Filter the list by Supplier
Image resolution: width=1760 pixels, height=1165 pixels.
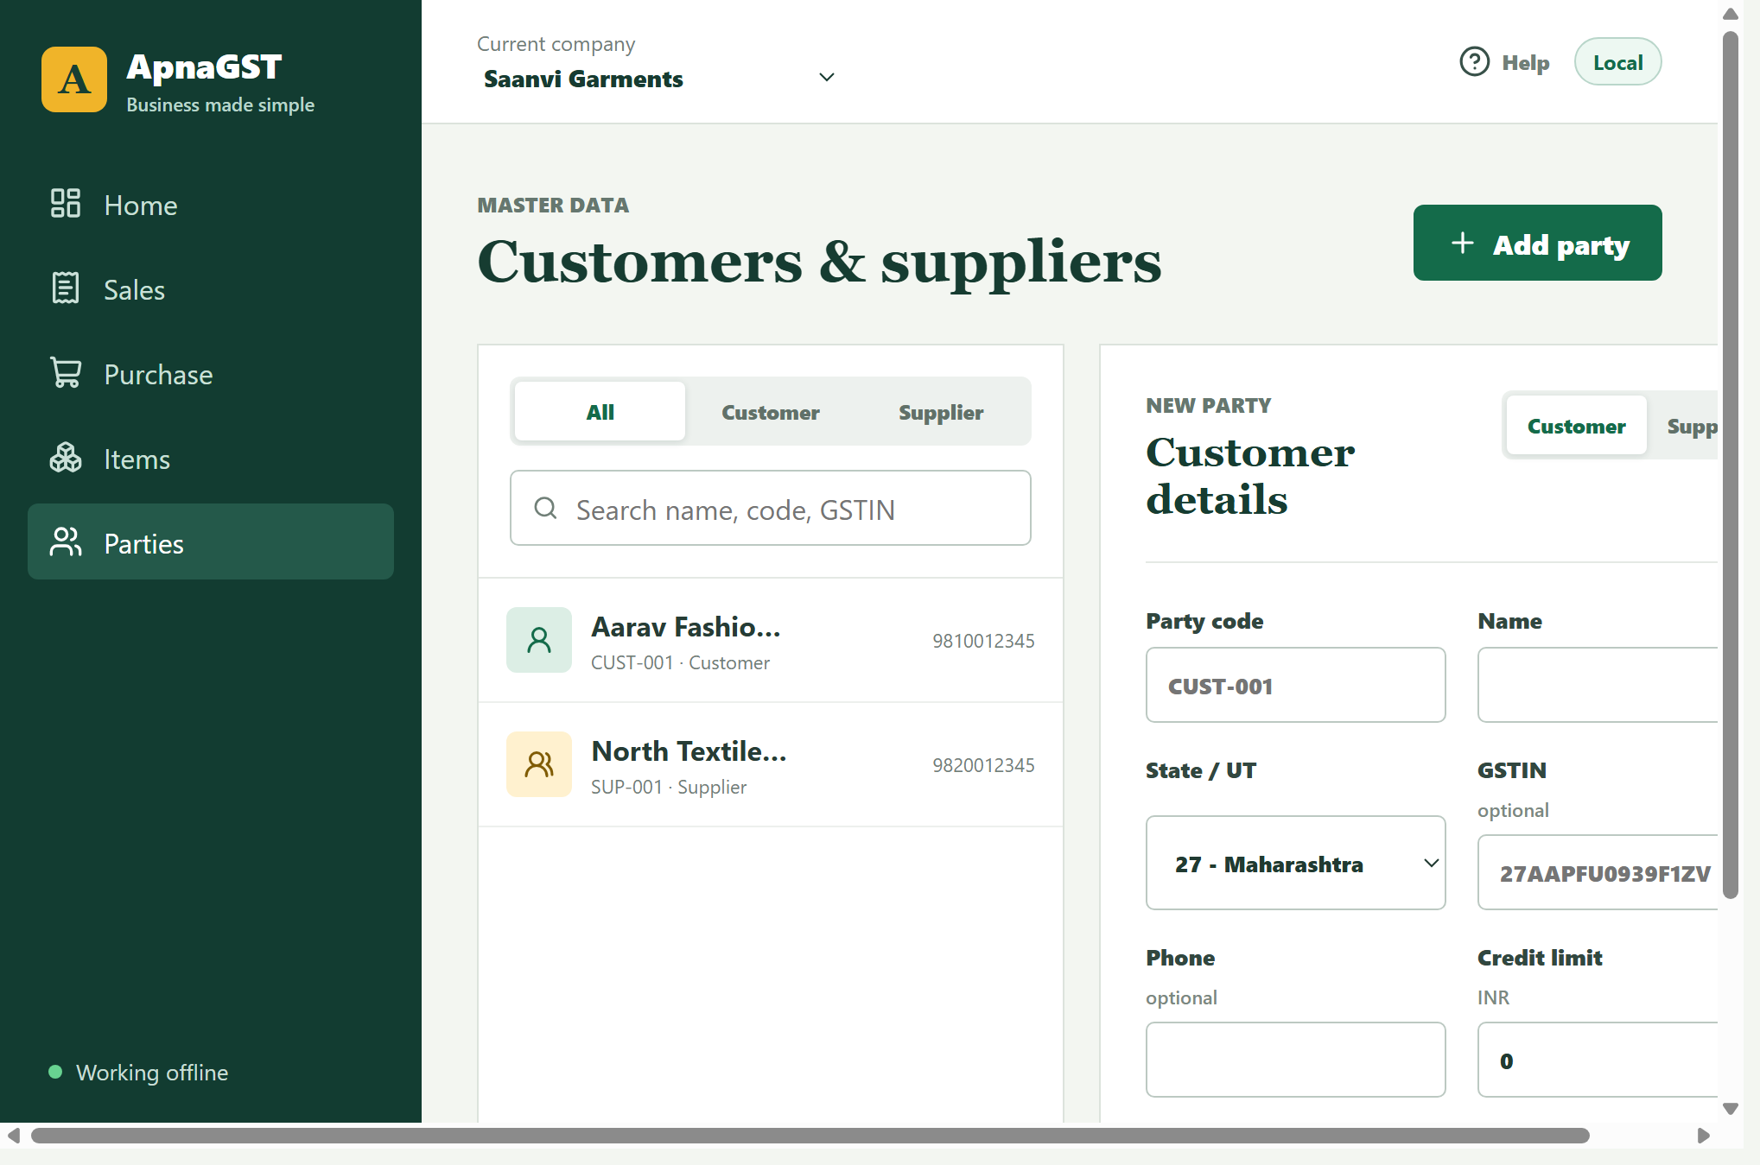[941, 412]
